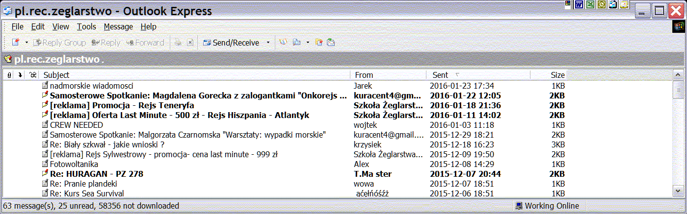Click the newsgroup icon beside folder title
This screenshot has width=687, height=214.
pos(8,59)
